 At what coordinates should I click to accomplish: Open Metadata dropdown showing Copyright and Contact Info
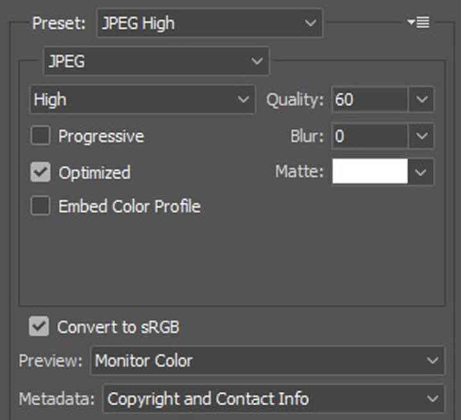[273, 399]
